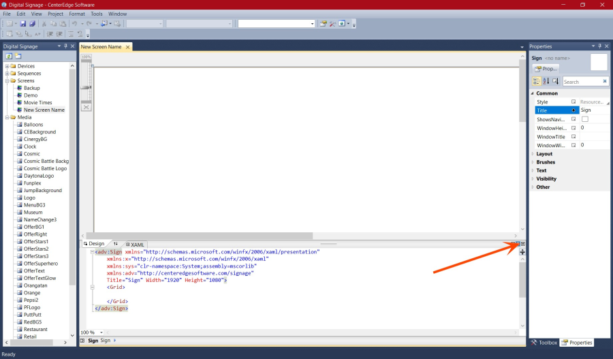The width and height of the screenshot is (613, 359).
Task: Click the Prop... button in Properties panel
Action: [x=546, y=69]
